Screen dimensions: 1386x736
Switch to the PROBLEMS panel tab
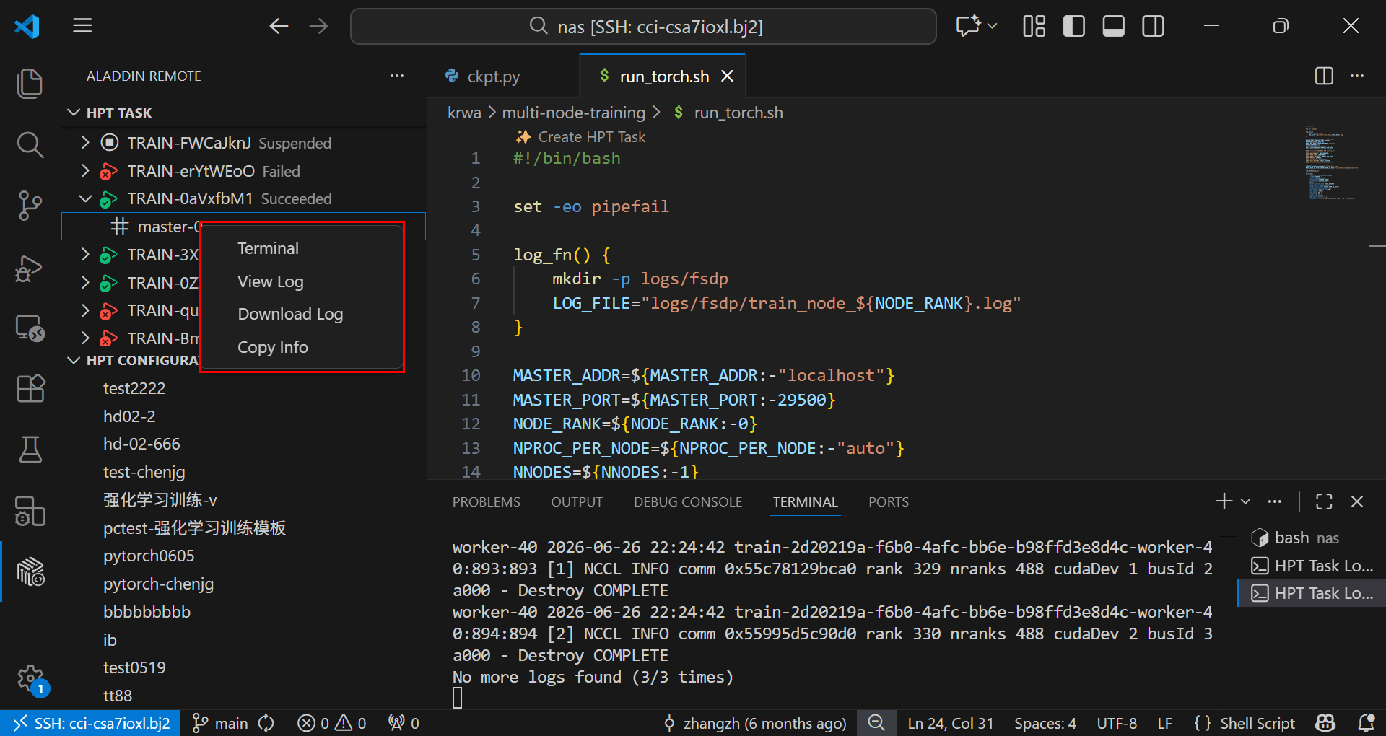pos(486,501)
